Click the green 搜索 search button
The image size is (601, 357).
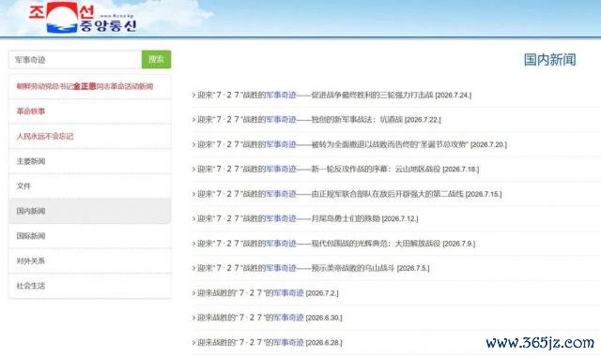pos(156,59)
